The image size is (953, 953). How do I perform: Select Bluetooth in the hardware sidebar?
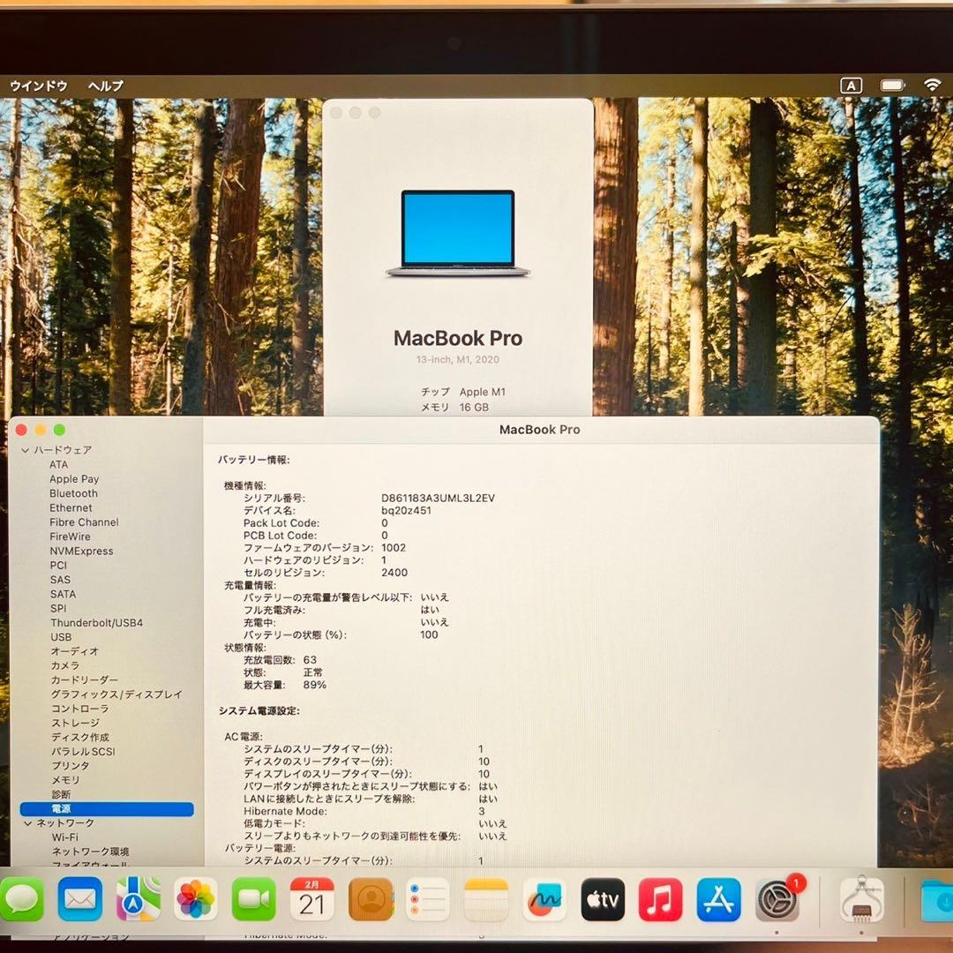[73, 493]
